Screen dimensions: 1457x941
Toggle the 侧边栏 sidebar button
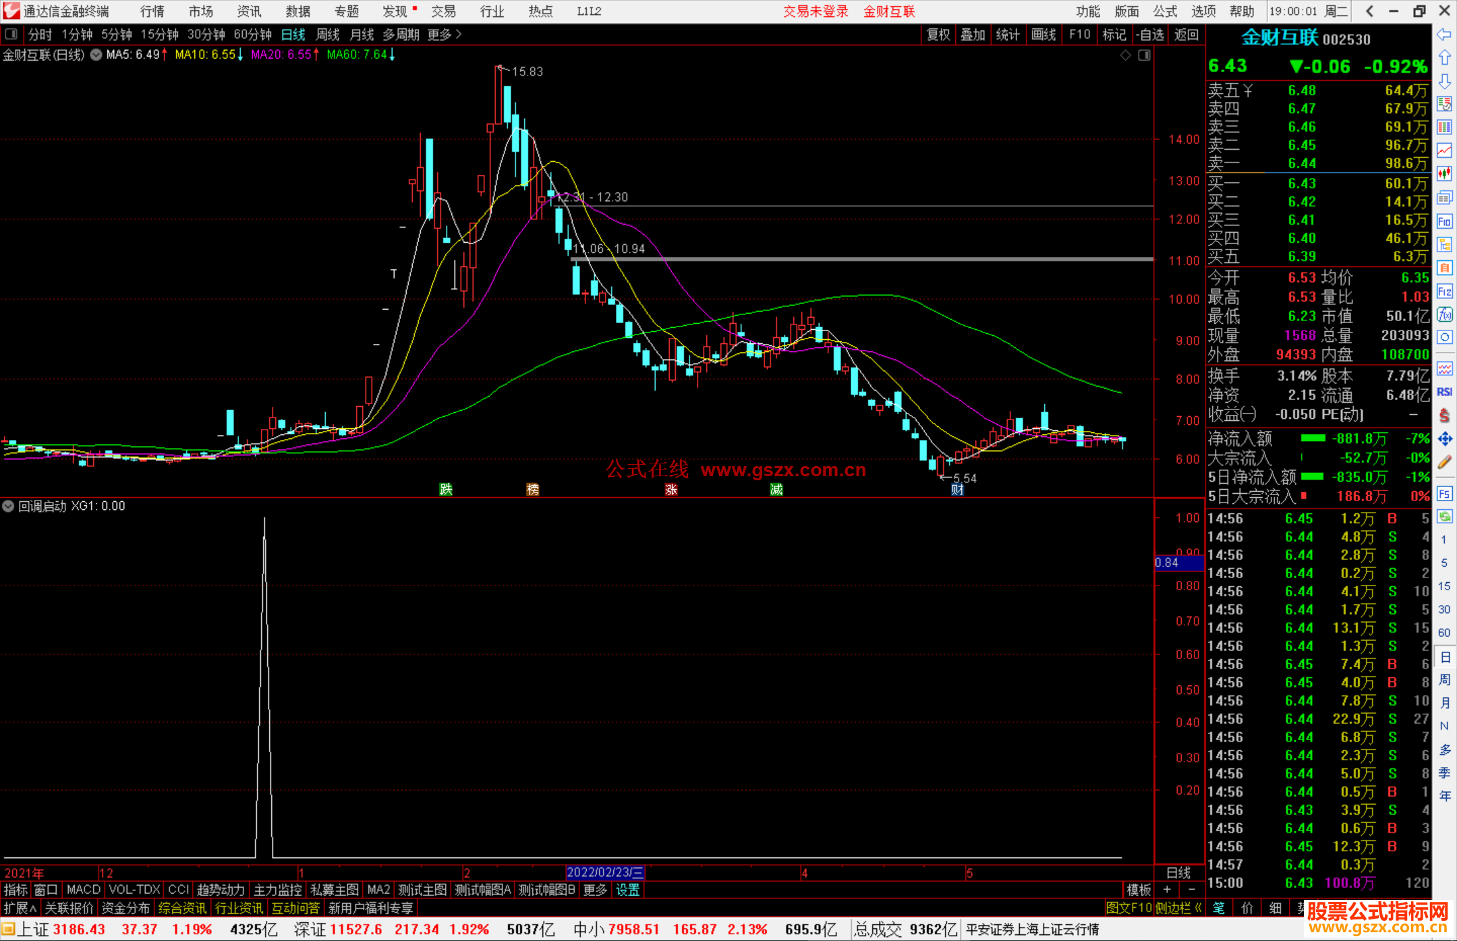point(1178,908)
